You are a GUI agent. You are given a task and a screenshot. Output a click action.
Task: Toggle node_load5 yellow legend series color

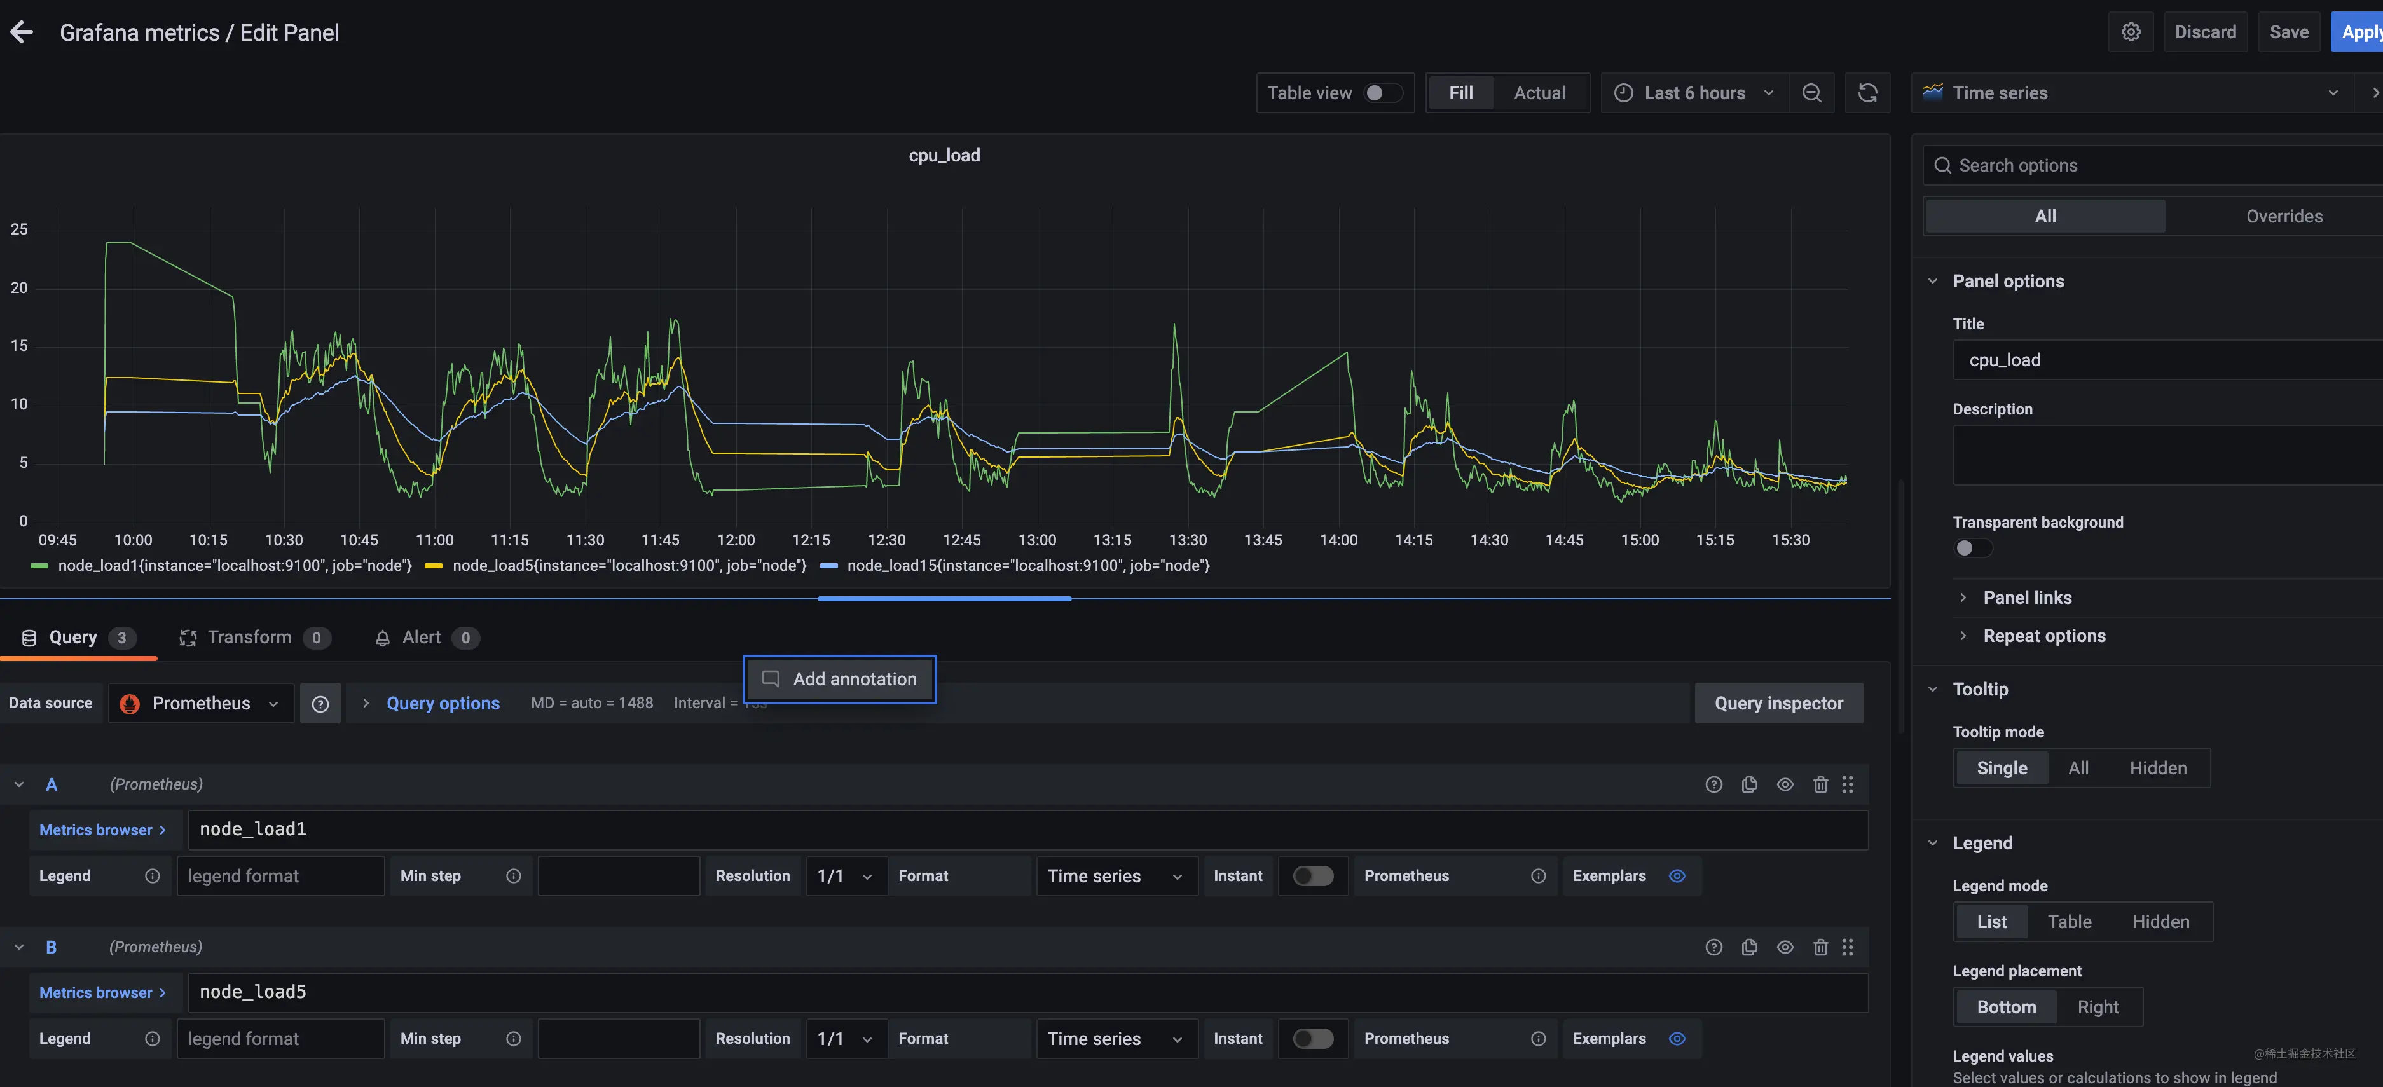(x=433, y=566)
